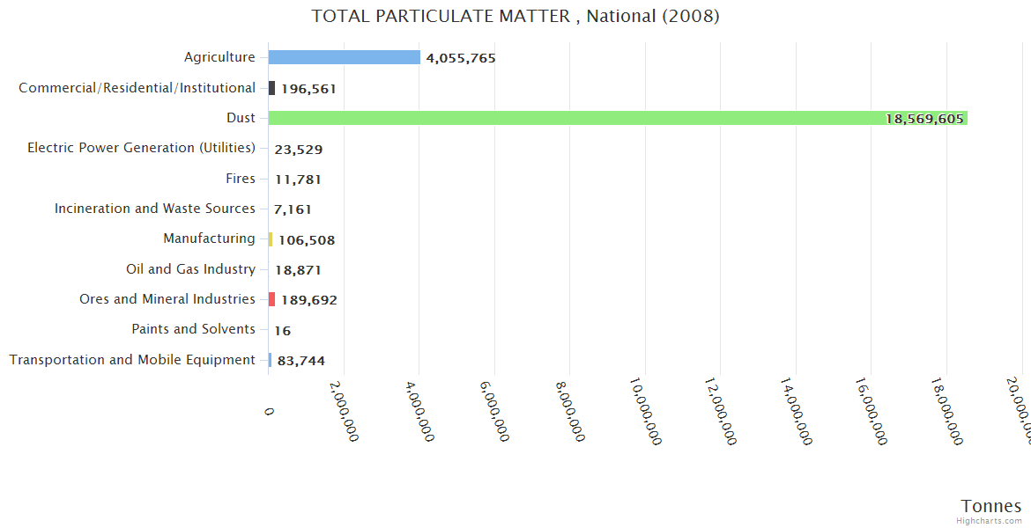The height and width of the screenshot is (528, 1031).
Task: Click the 4,055,765 value label
Action: pyautogui.click(x=461, y=58)
